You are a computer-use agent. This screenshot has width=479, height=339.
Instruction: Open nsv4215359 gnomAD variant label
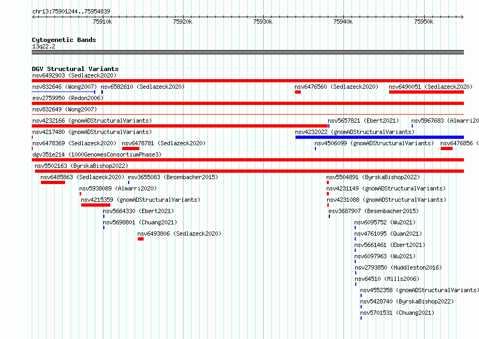tap(140, 200)
